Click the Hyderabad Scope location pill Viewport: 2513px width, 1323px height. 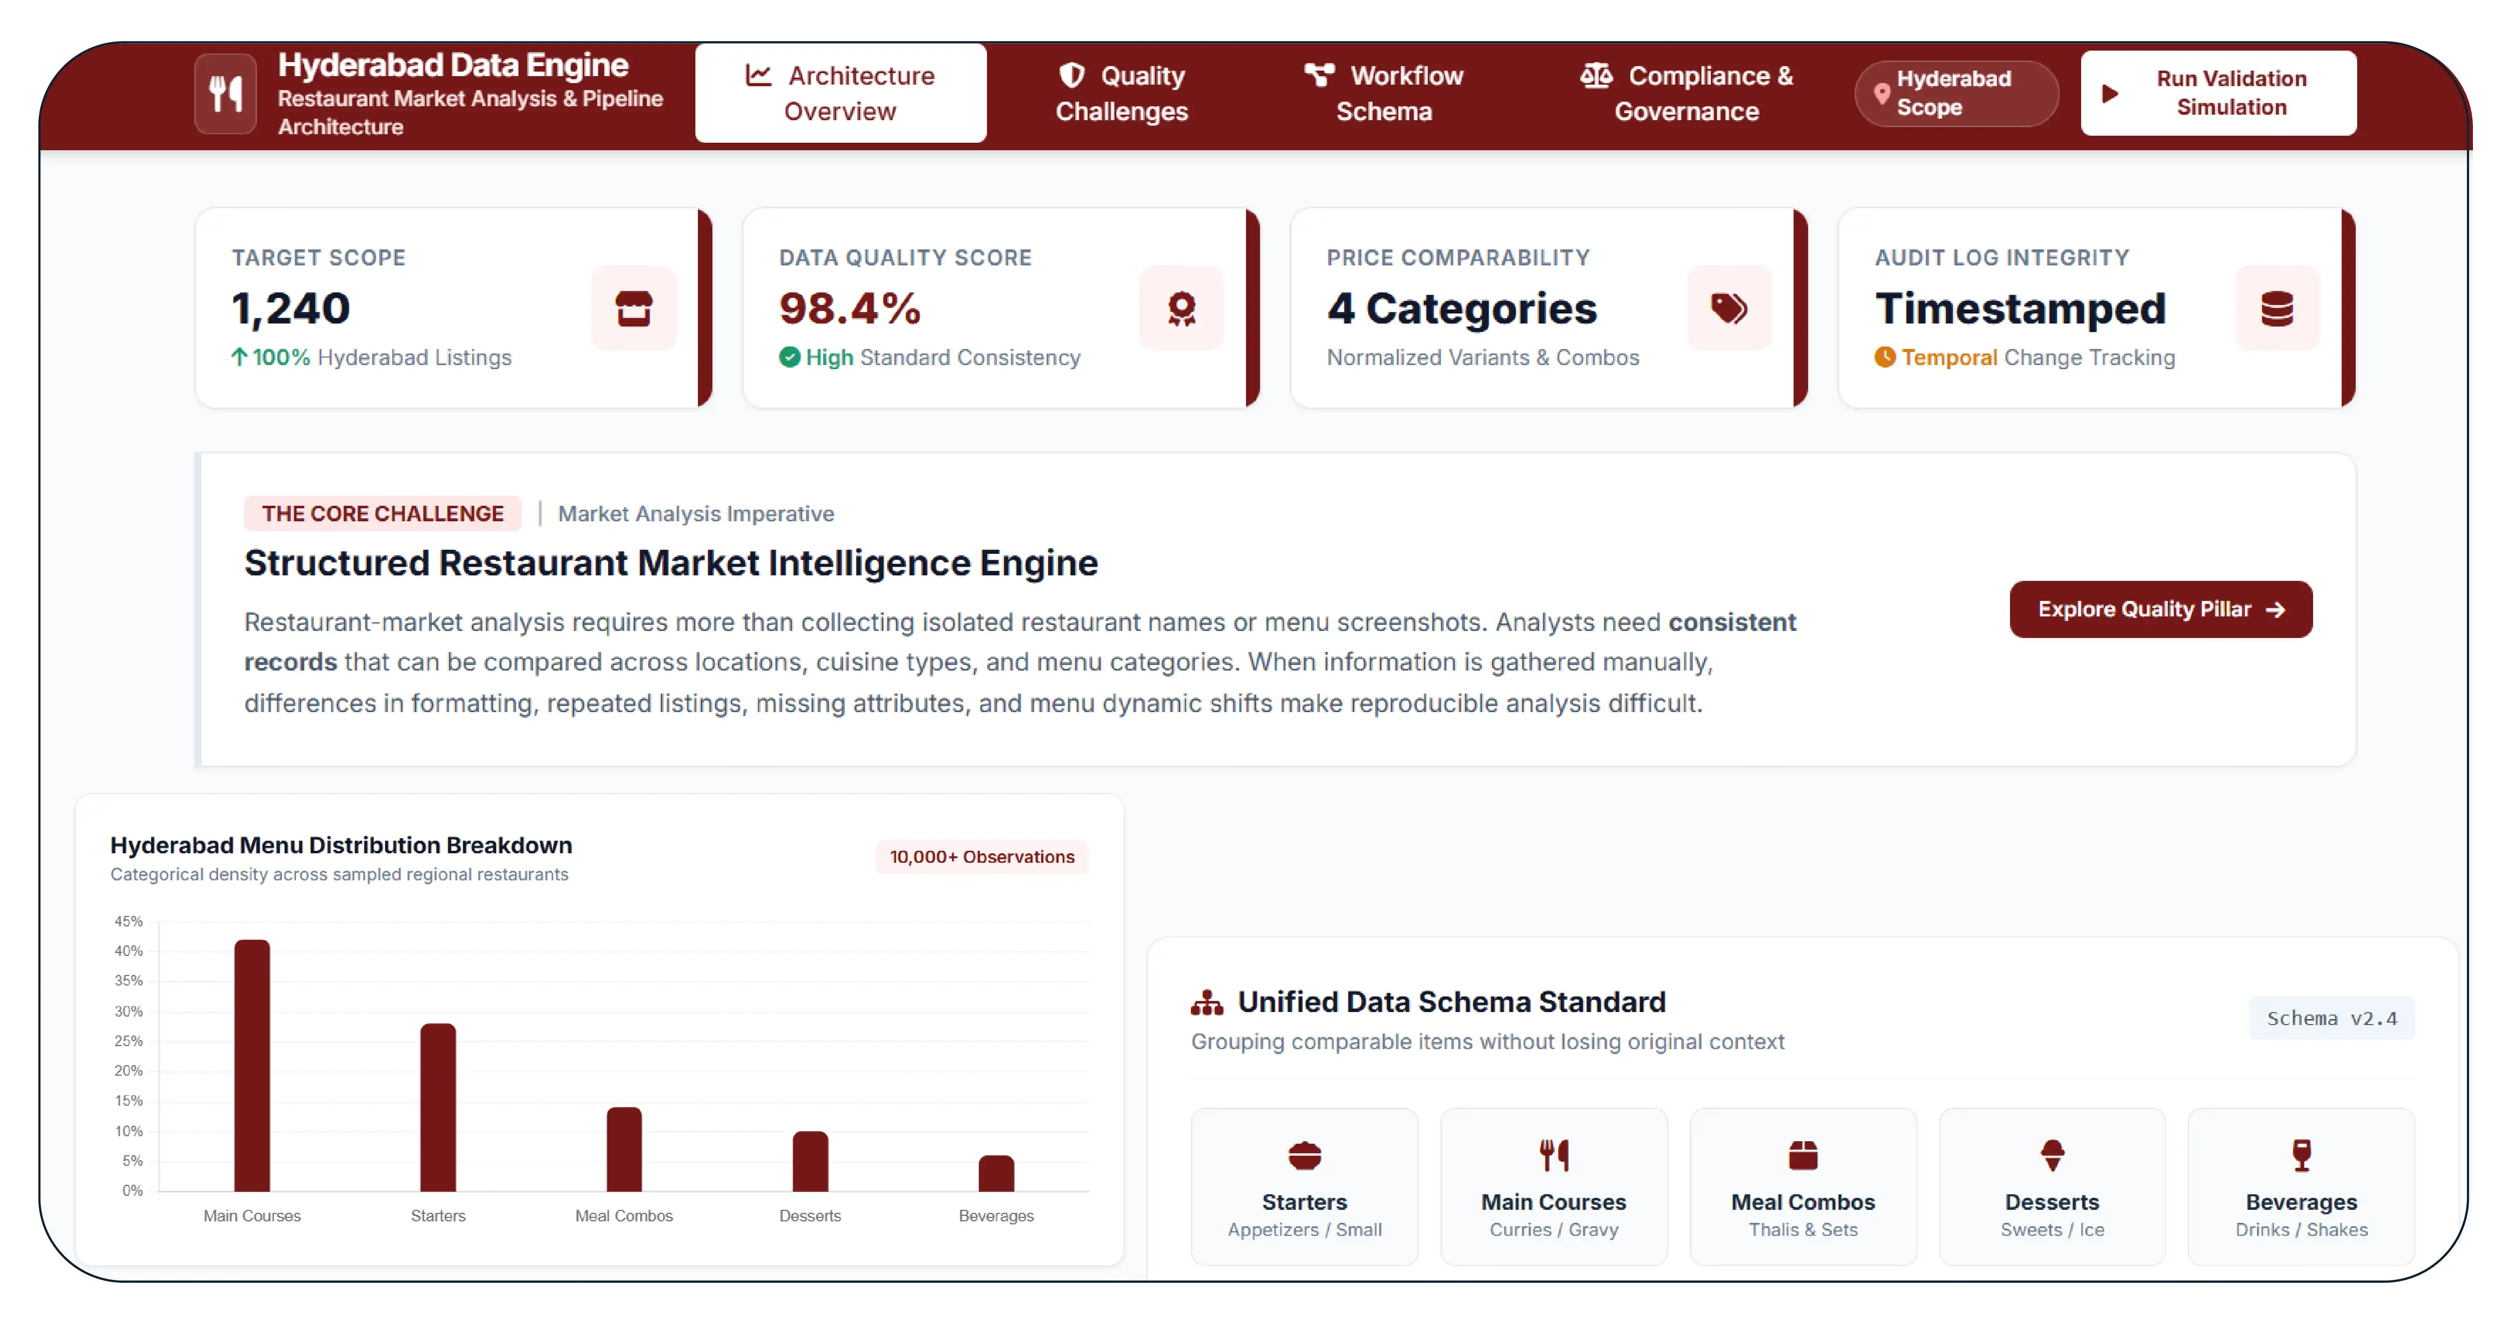(1956, 94)
